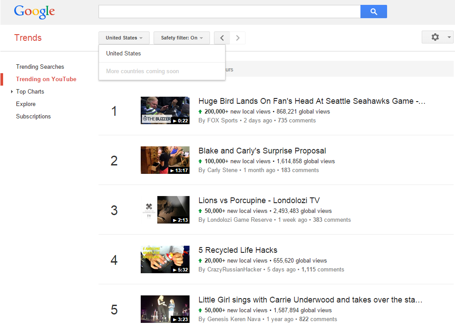Open the Safety filter: On dropdown

coord(182,38)
